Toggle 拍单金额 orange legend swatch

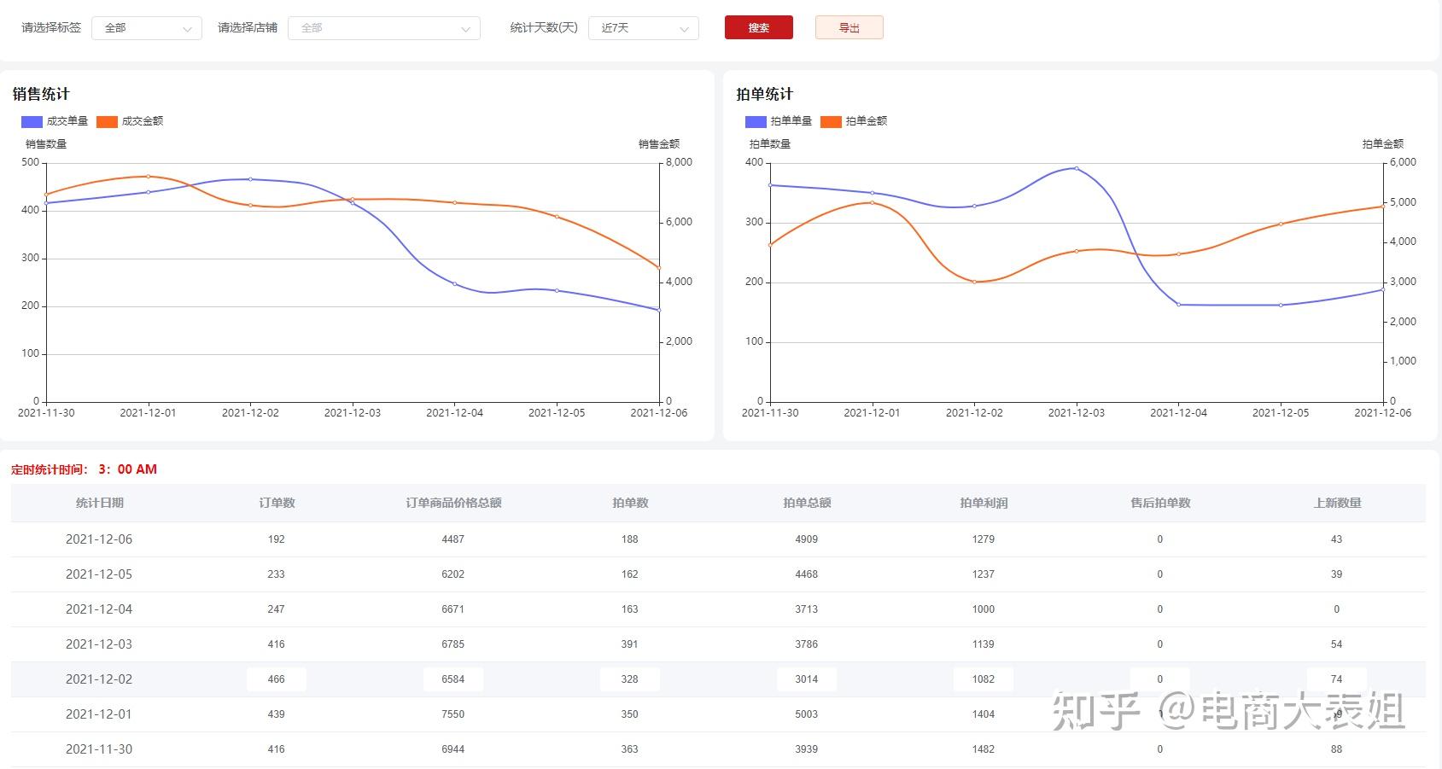(831, 121)
